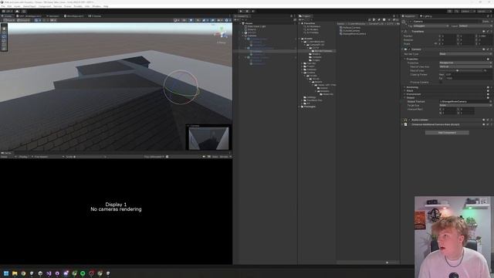Open File Explorer from the taskbar
Viewport: 494px width, 278px height.
pyautogui.click(x=15, y=273)
